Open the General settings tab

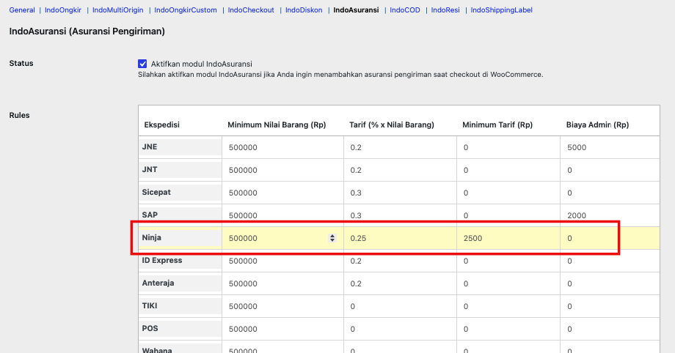pos(22,10)
